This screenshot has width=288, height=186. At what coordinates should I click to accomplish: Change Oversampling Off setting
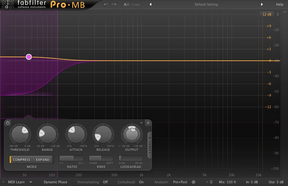pos(105,182)
